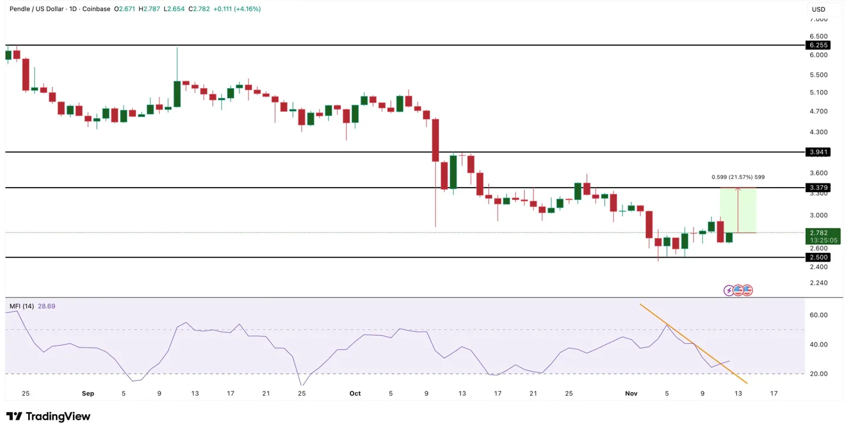Select the USD currency label
The height and width of the screenshot is (431, 847).
[819, 9]
